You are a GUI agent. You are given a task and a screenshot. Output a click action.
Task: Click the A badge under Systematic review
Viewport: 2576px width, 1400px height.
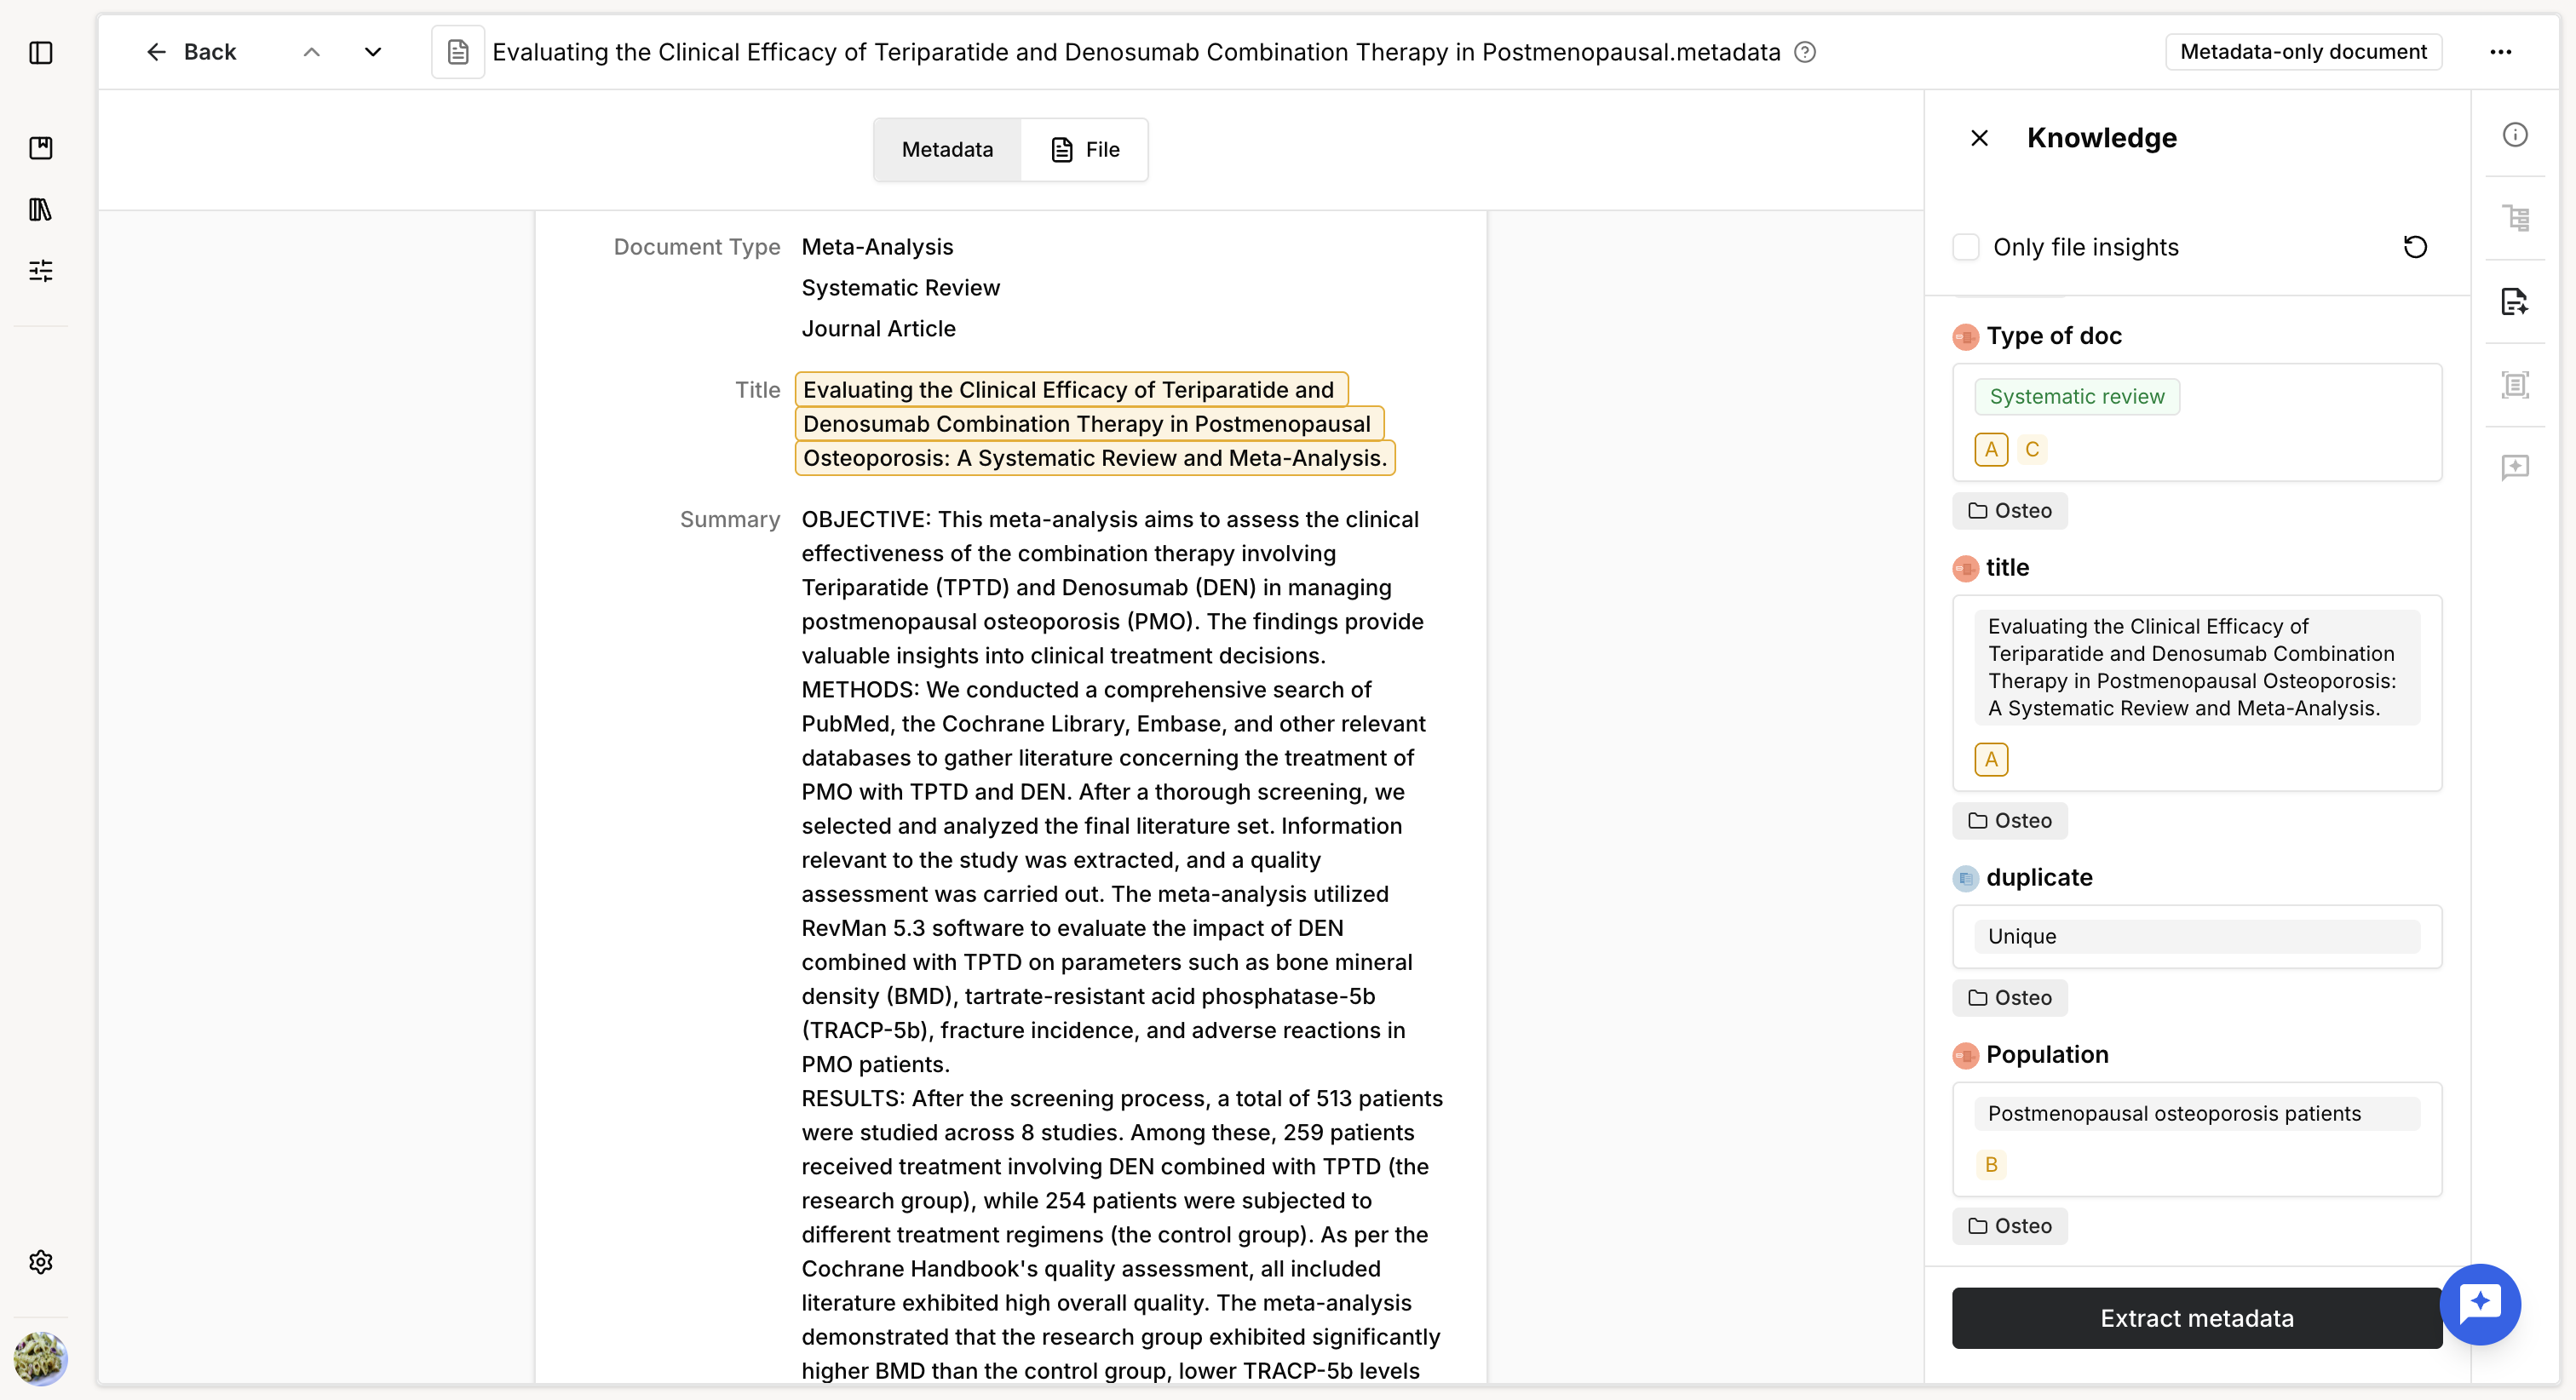[x=1991, y=450]
